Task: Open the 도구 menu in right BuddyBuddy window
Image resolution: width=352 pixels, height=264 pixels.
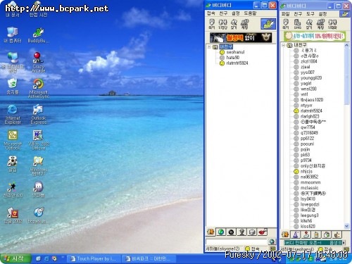Action: point(310,14)
